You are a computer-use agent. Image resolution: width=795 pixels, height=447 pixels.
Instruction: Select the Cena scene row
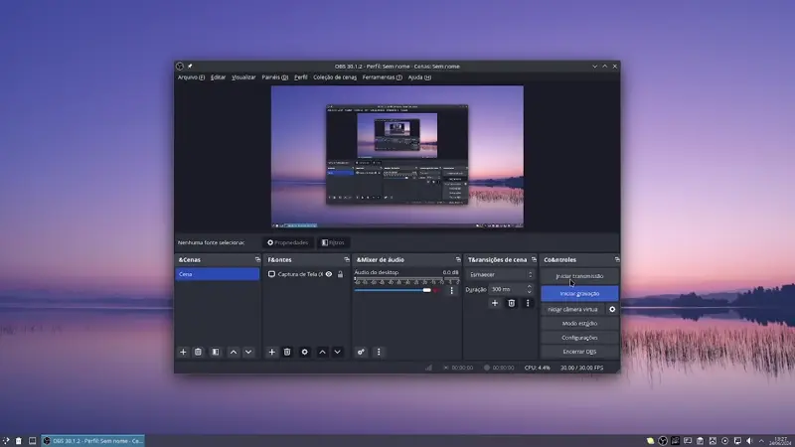[218, 274]
